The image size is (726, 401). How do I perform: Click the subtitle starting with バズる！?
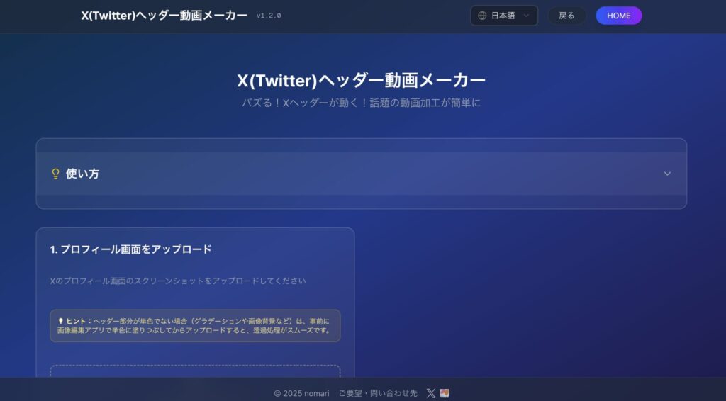click(362, 103)
